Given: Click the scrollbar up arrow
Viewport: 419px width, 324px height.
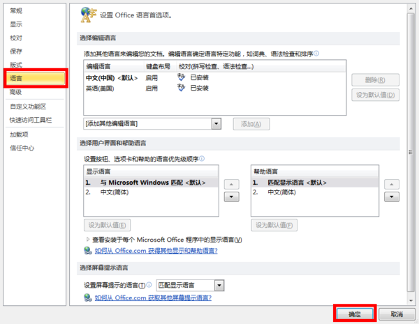Looking at the screenshot, I should [411, 8].
